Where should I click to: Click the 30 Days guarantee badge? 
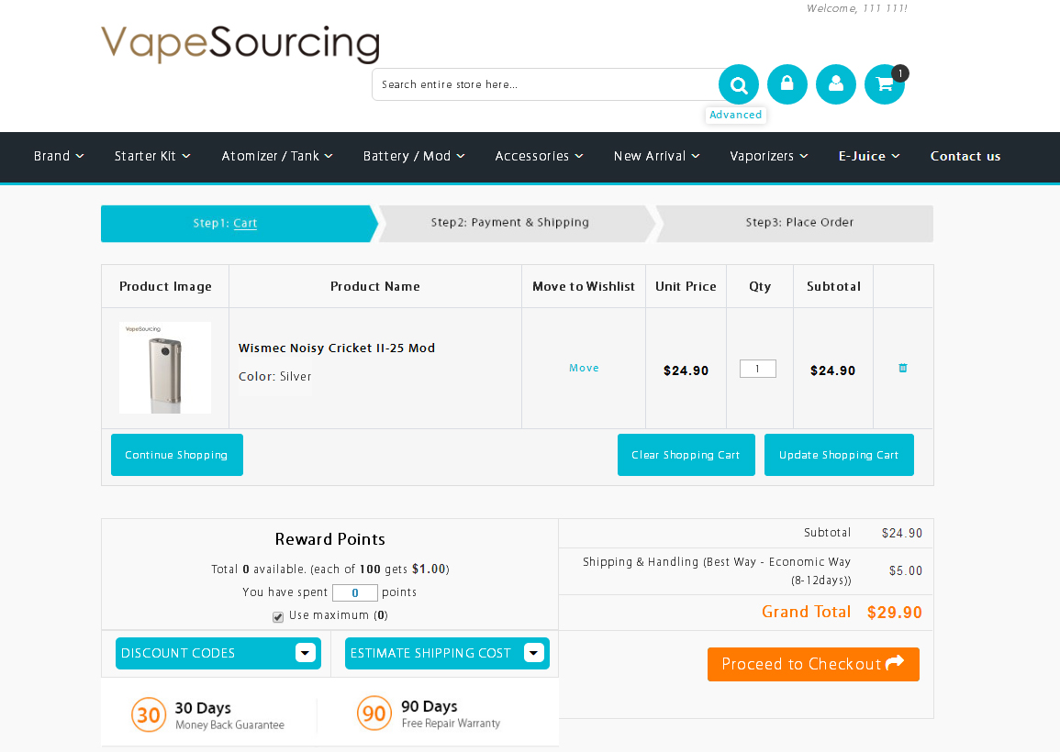(208, 714)
